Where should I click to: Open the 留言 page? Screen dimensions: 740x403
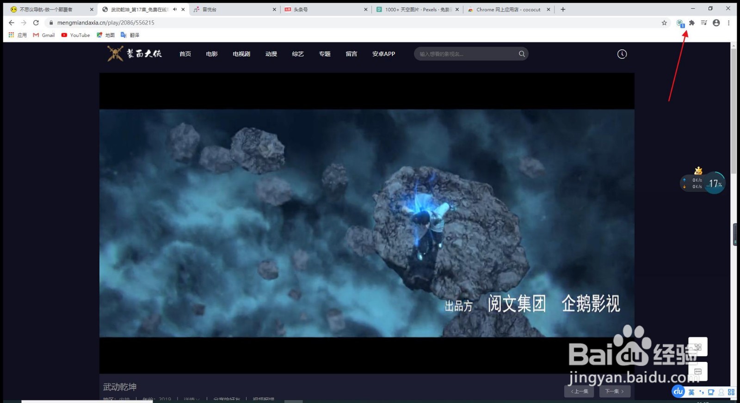pos(351,54)
